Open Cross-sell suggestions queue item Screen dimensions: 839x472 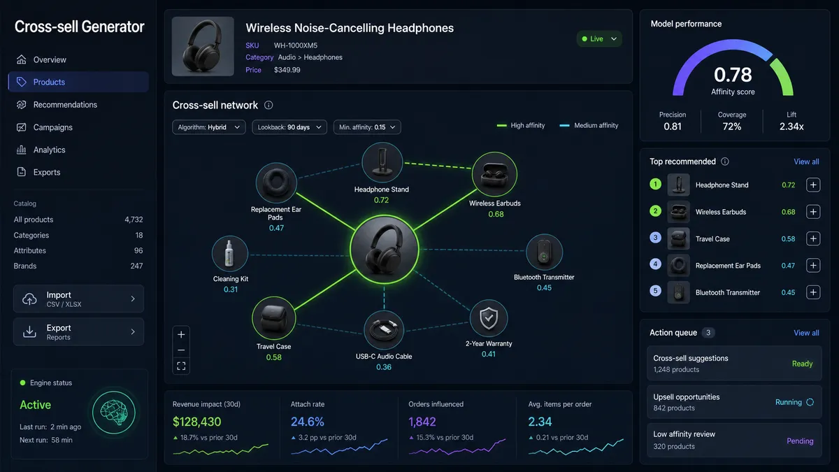point(733,364)
